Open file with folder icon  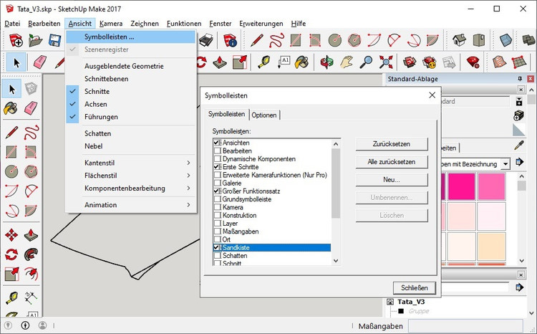(x=35, y=40)
